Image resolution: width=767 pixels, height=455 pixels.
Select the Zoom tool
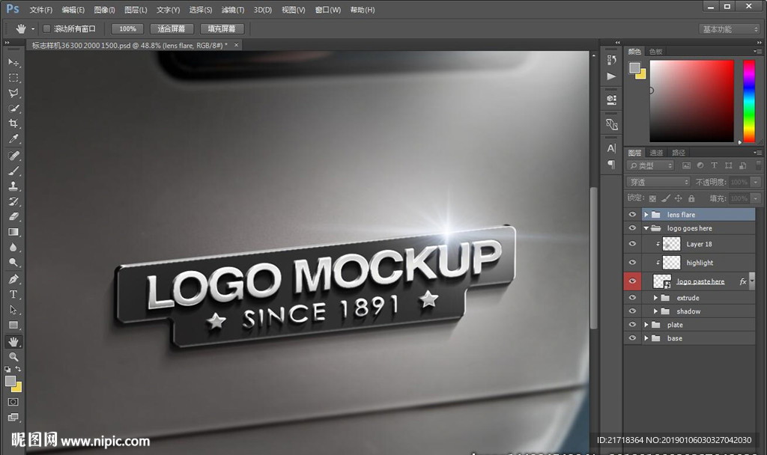[13, 357]
